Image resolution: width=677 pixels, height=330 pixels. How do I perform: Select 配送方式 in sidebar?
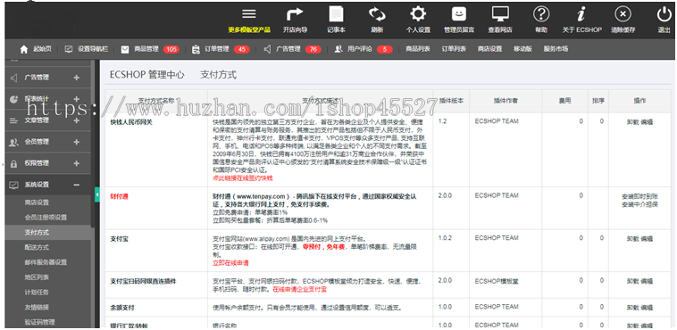(x=37, y=248)
